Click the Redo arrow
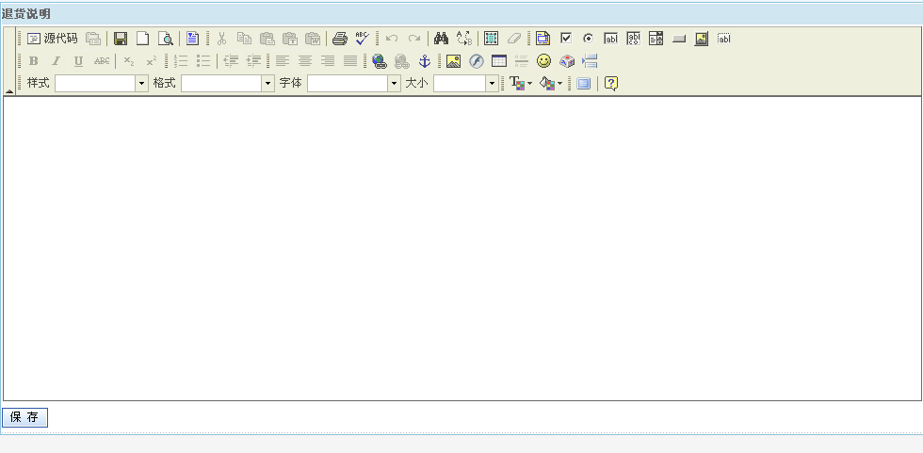The image size is (923, 453). (414, 39)
